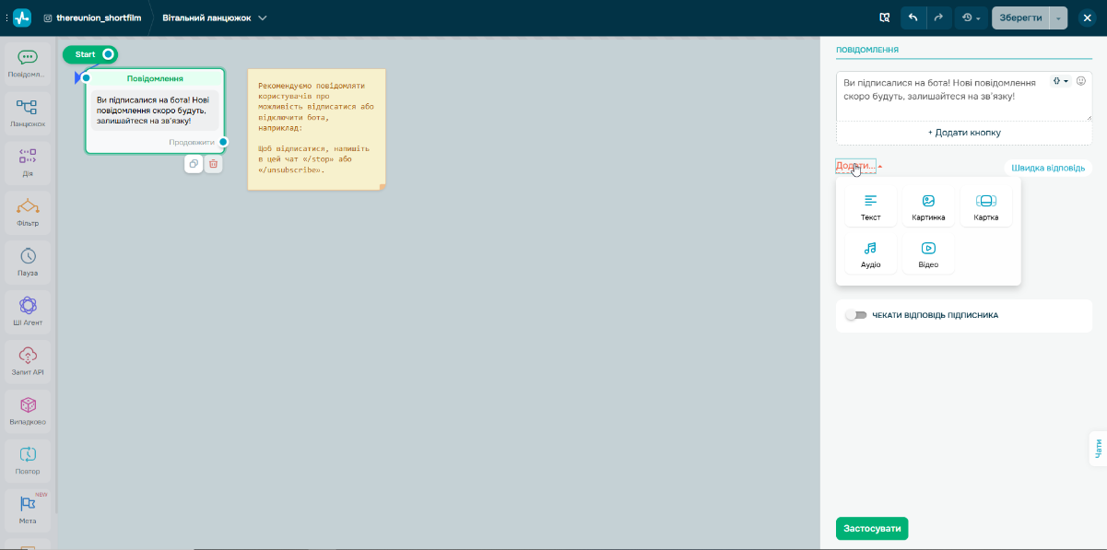Select the Дія (action) block
The width and height of the screenshot is (1107, 550).
[x=28, y=162]
